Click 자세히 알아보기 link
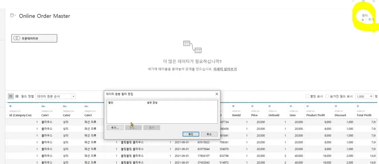The image size is (379, 164). pyautogui.click(x=225, y=69)
